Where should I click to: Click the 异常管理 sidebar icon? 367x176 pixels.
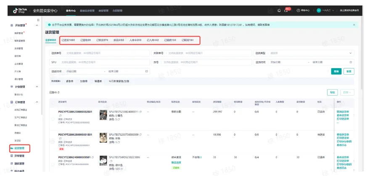12,156
